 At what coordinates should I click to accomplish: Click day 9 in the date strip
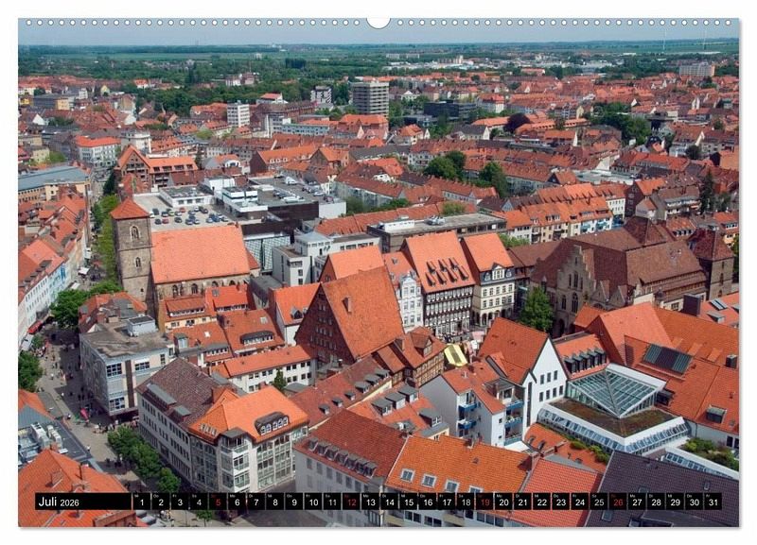click(293, 502)
